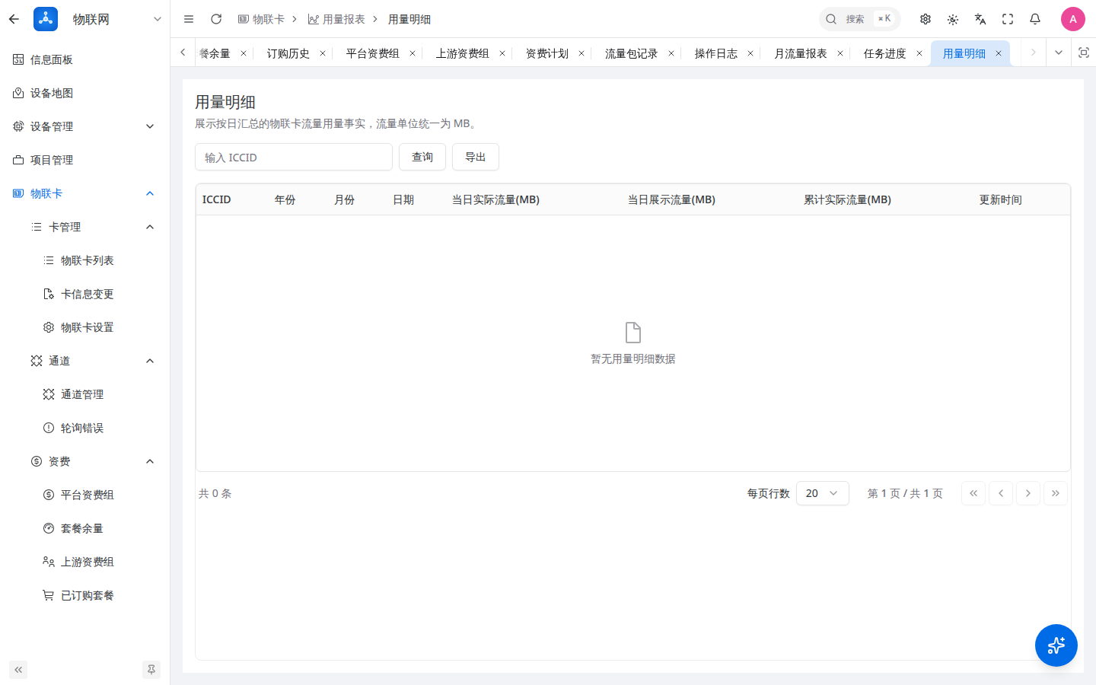The height and width of the screenshot is (685, 1096).
Task: Open 信息面板 in sidebar
Action: (x=85, y=59)
